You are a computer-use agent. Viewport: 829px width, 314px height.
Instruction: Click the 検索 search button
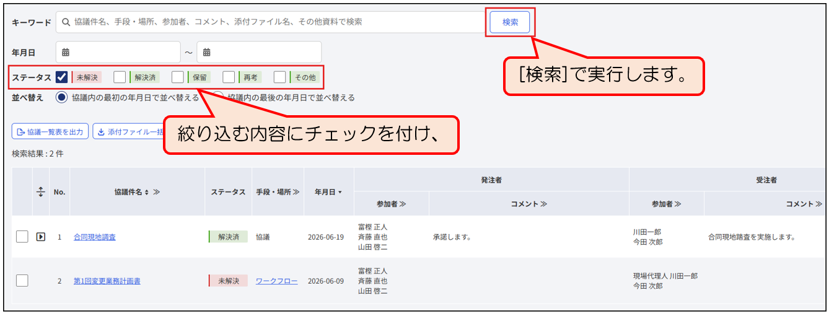[510, 22]
